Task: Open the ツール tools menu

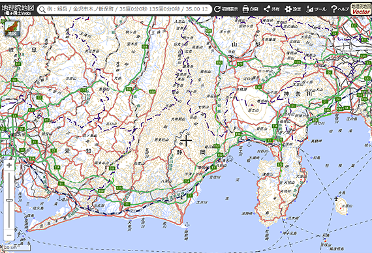Action: pos(316,9)
